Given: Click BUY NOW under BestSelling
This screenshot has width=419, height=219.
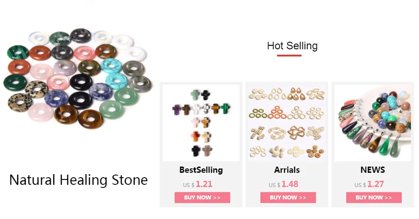Looking at the screenshot, I should 202,197.
